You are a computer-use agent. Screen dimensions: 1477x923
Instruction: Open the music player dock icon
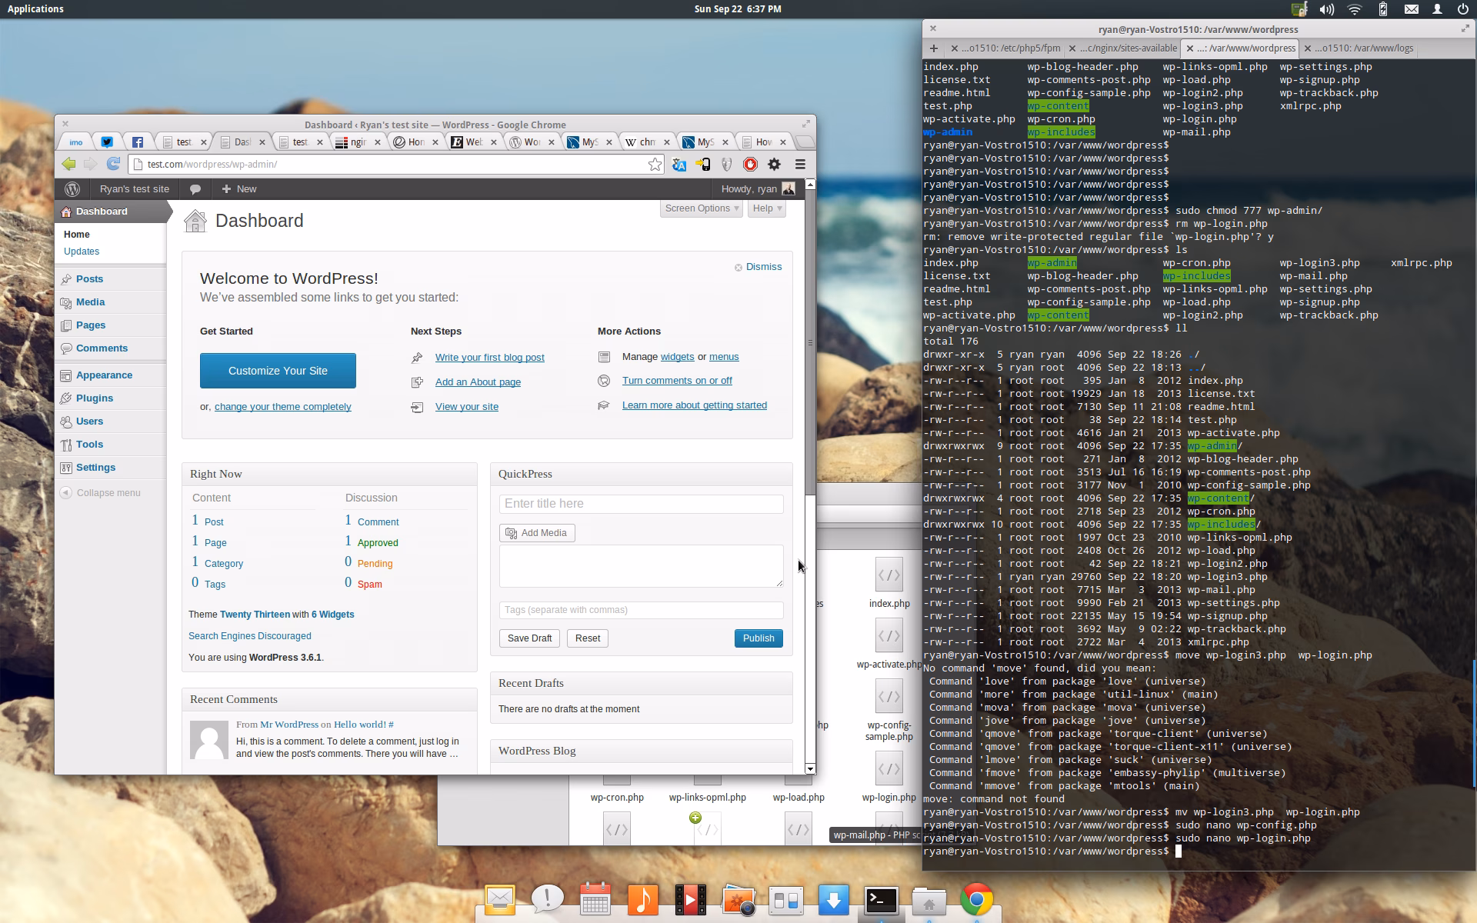(x=642, y=900)
